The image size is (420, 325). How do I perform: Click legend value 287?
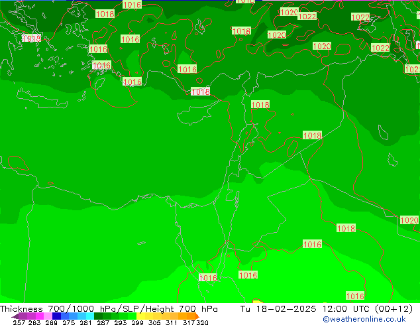103,322
